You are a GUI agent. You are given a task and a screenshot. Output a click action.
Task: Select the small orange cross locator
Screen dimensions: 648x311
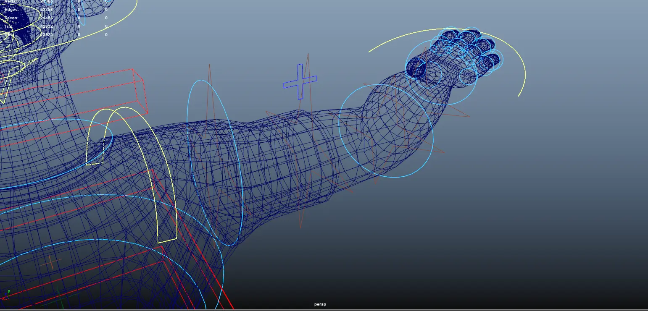point(51,262)
